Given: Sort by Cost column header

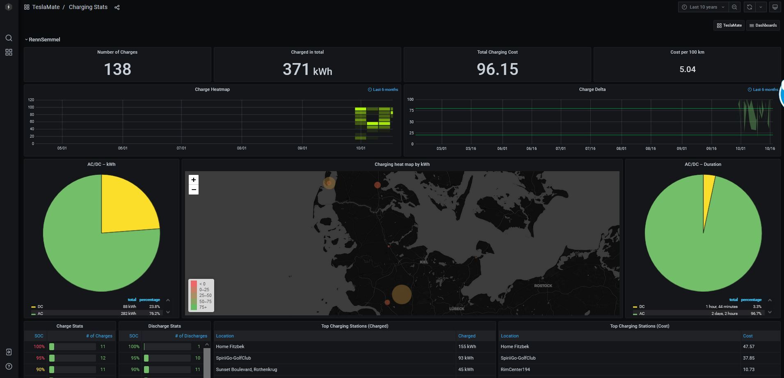Looking at the screenshot, I should tap(747, 336).
